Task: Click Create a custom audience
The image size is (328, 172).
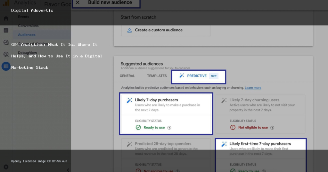Action: 166,30
